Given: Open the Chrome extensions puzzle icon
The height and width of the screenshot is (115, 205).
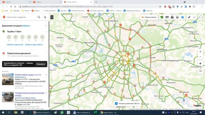Looking at the screenshot, I should (190, 6).
